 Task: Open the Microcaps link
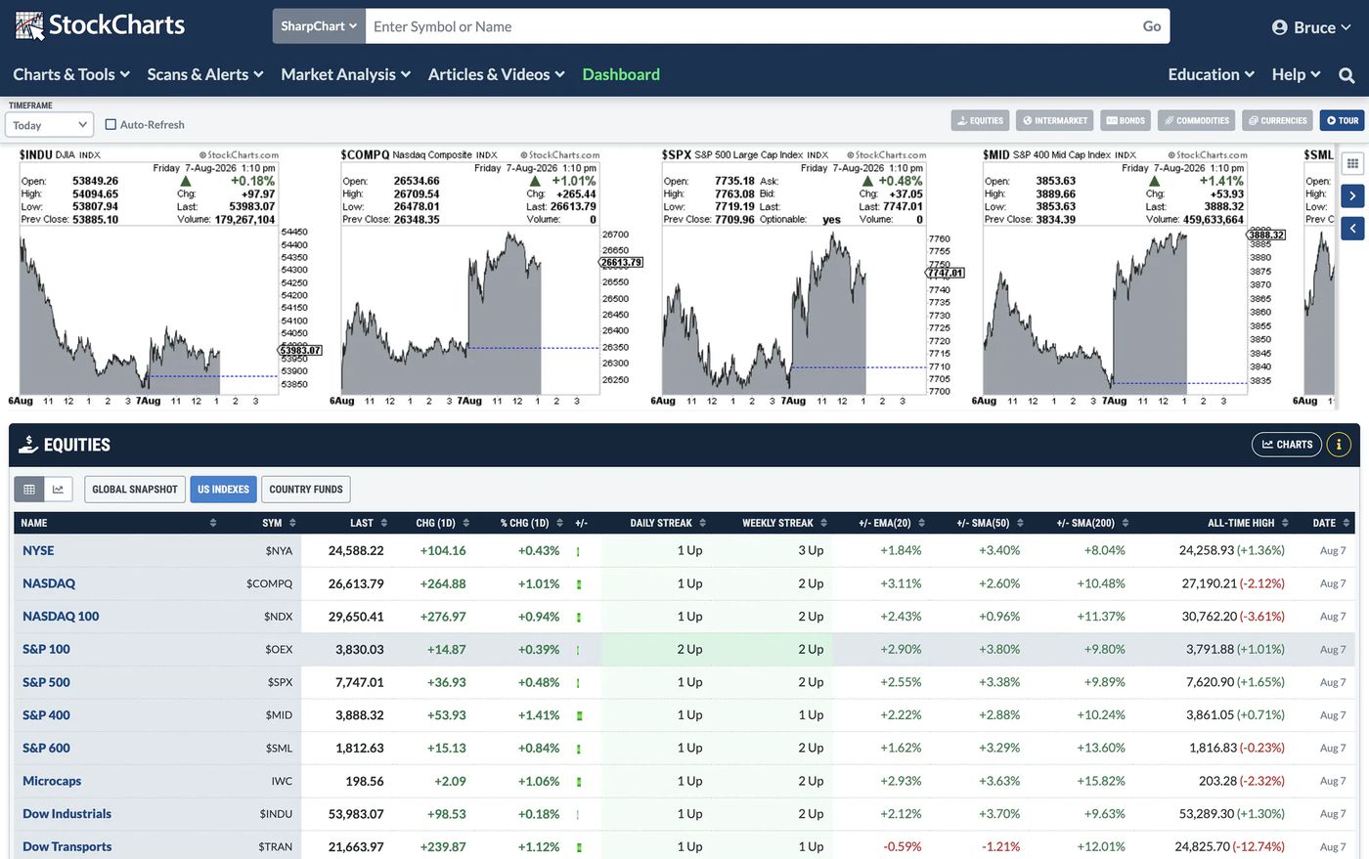52,781
